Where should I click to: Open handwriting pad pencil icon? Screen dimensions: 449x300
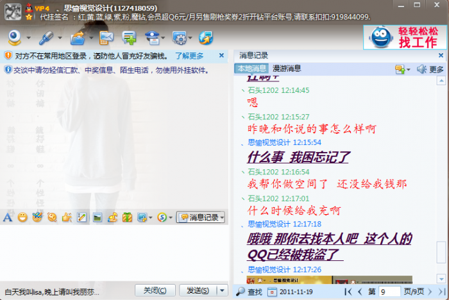[x=81, y=217]
